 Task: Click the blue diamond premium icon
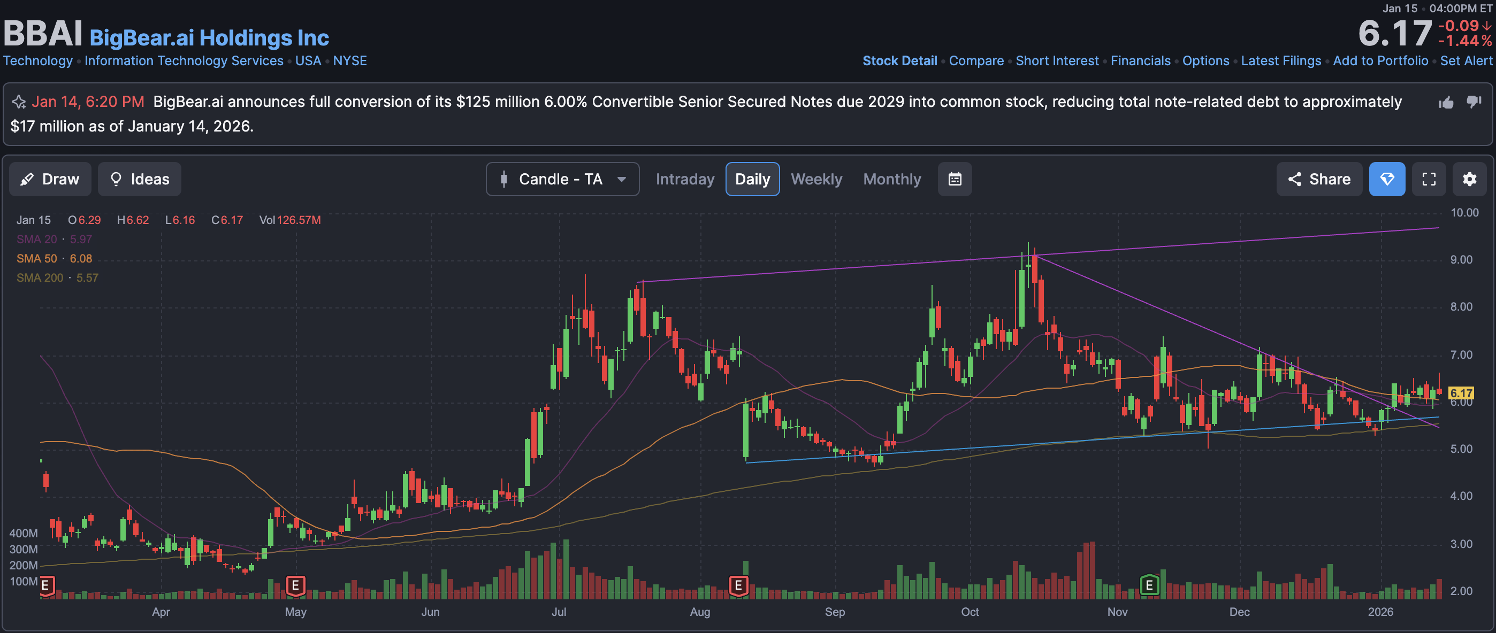tap(1387, 179)
